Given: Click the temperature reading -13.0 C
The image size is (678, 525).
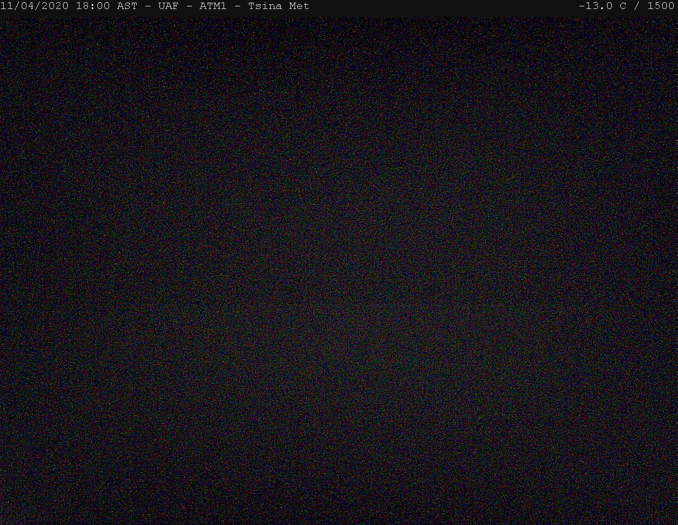Looking at the screenshot, I should click(602, 6).
